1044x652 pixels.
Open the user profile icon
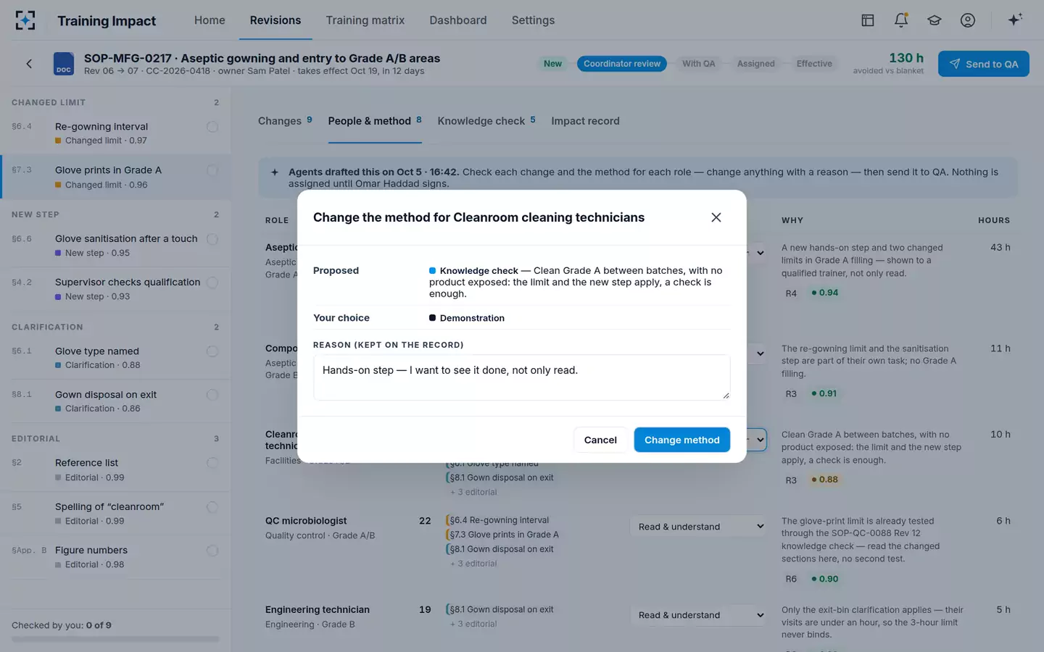tap(968, 20)
